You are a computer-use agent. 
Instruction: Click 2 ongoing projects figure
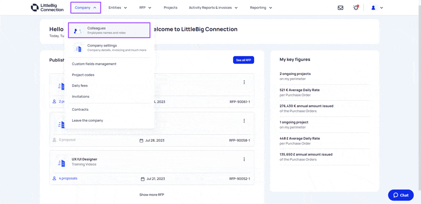coord(295,74)
